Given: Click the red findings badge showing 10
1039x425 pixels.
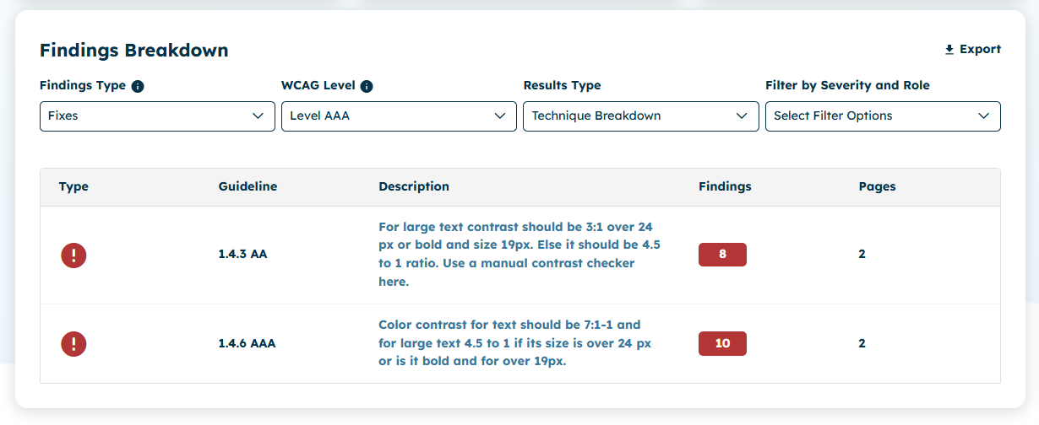Looking at the screenshot, I should (722, 344).
